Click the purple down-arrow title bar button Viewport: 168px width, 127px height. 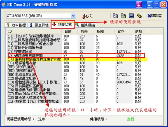tap(139, 4)
